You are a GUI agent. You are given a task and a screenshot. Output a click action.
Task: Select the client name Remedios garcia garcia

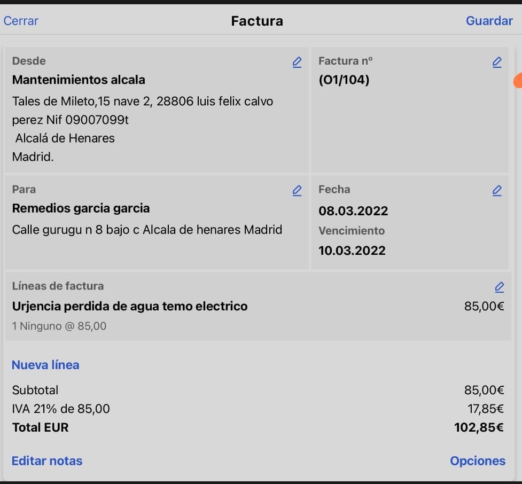pyautogui.click(x=81, y=208)
